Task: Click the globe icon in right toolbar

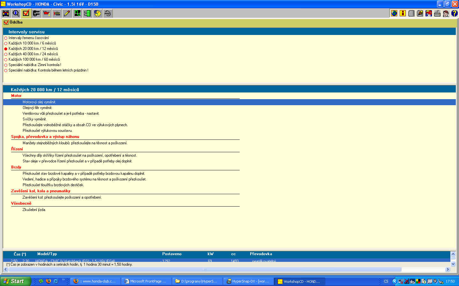Action: (394, 13)
